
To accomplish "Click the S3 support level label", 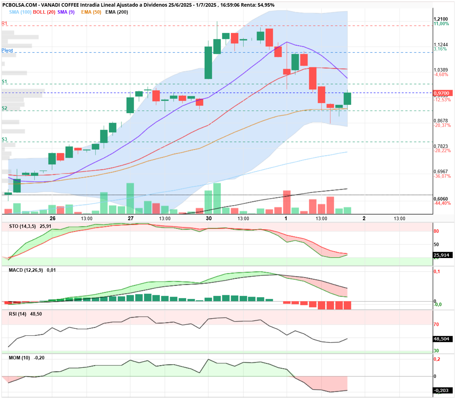I will coord(4,139).
